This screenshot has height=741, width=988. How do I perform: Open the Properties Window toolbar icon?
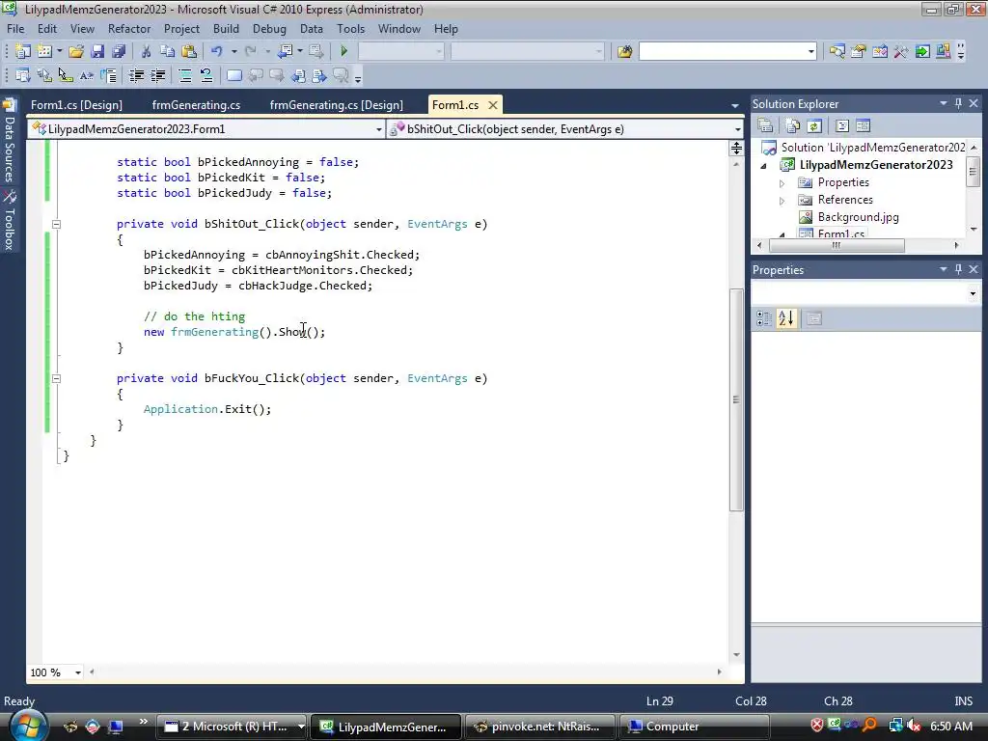pos(858,51)
